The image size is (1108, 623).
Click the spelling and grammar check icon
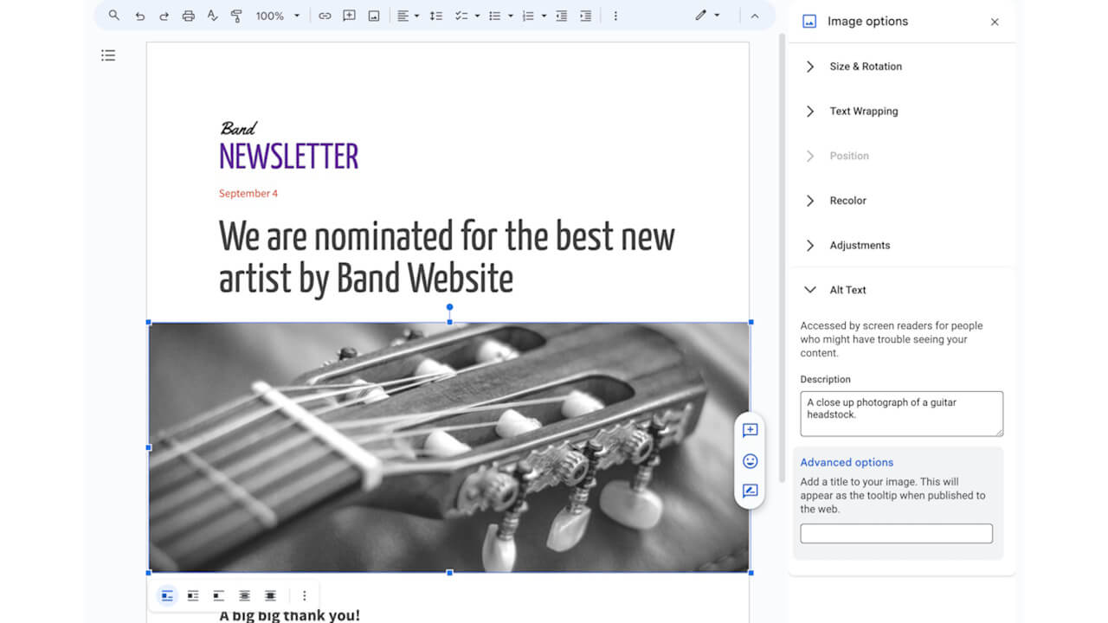coord(212,16)
